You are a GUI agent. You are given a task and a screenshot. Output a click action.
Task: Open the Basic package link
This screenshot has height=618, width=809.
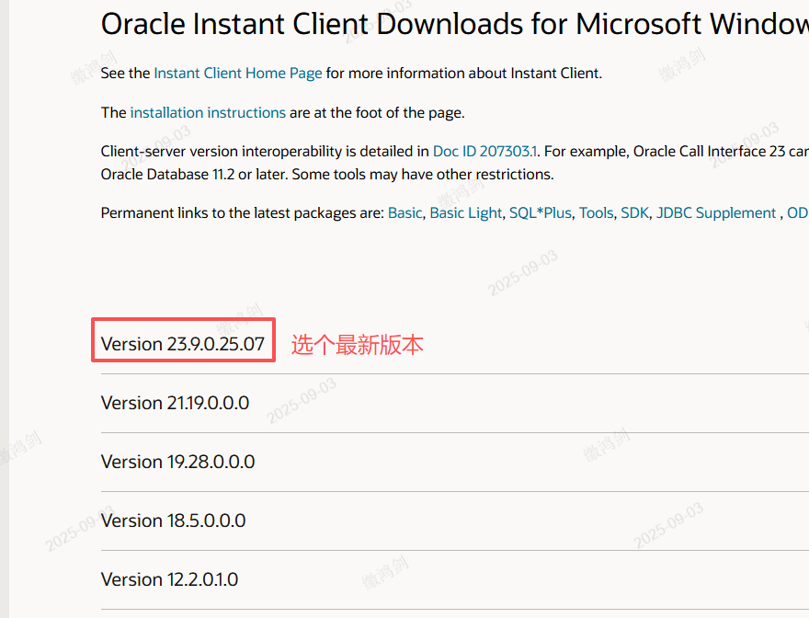click(x=404, y=212)
